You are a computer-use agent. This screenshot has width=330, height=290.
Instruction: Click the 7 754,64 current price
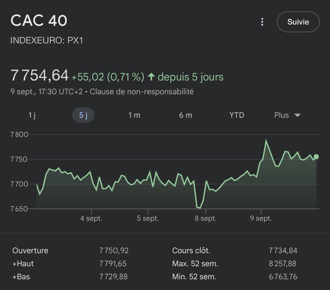point(39,76)
